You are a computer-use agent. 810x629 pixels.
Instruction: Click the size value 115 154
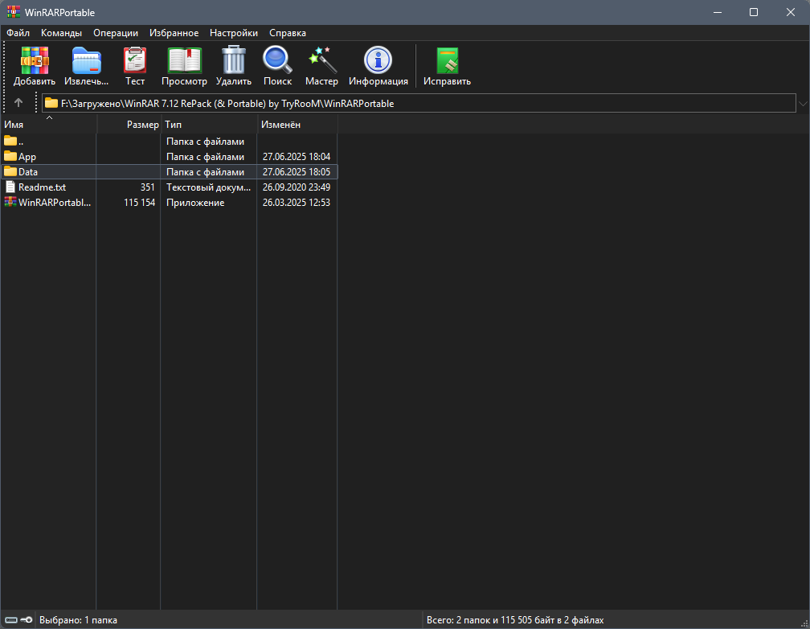click(x=140, y=202)
